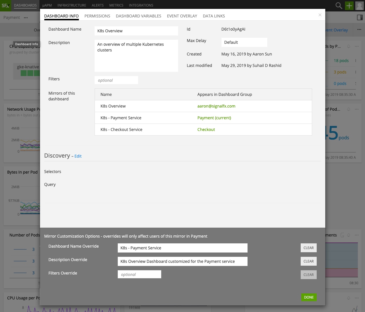Open the Checkout dashboard group link
Viewport: 365px width, 312px height.
pyautogui.click(x=206, y=130)
